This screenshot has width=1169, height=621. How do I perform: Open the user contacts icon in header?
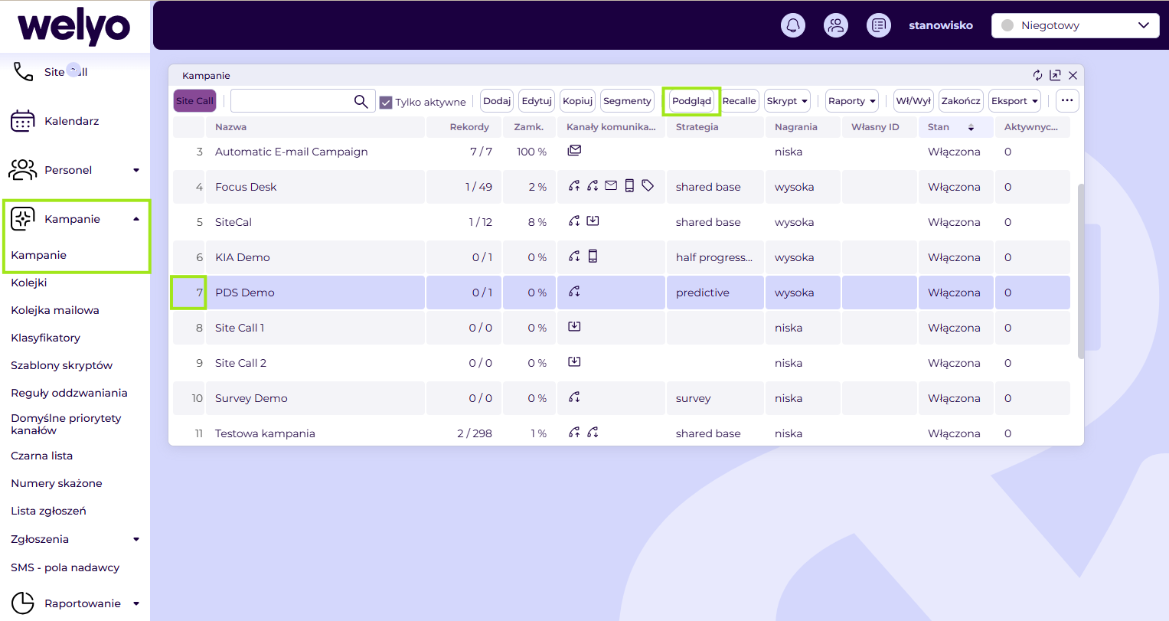836,25
